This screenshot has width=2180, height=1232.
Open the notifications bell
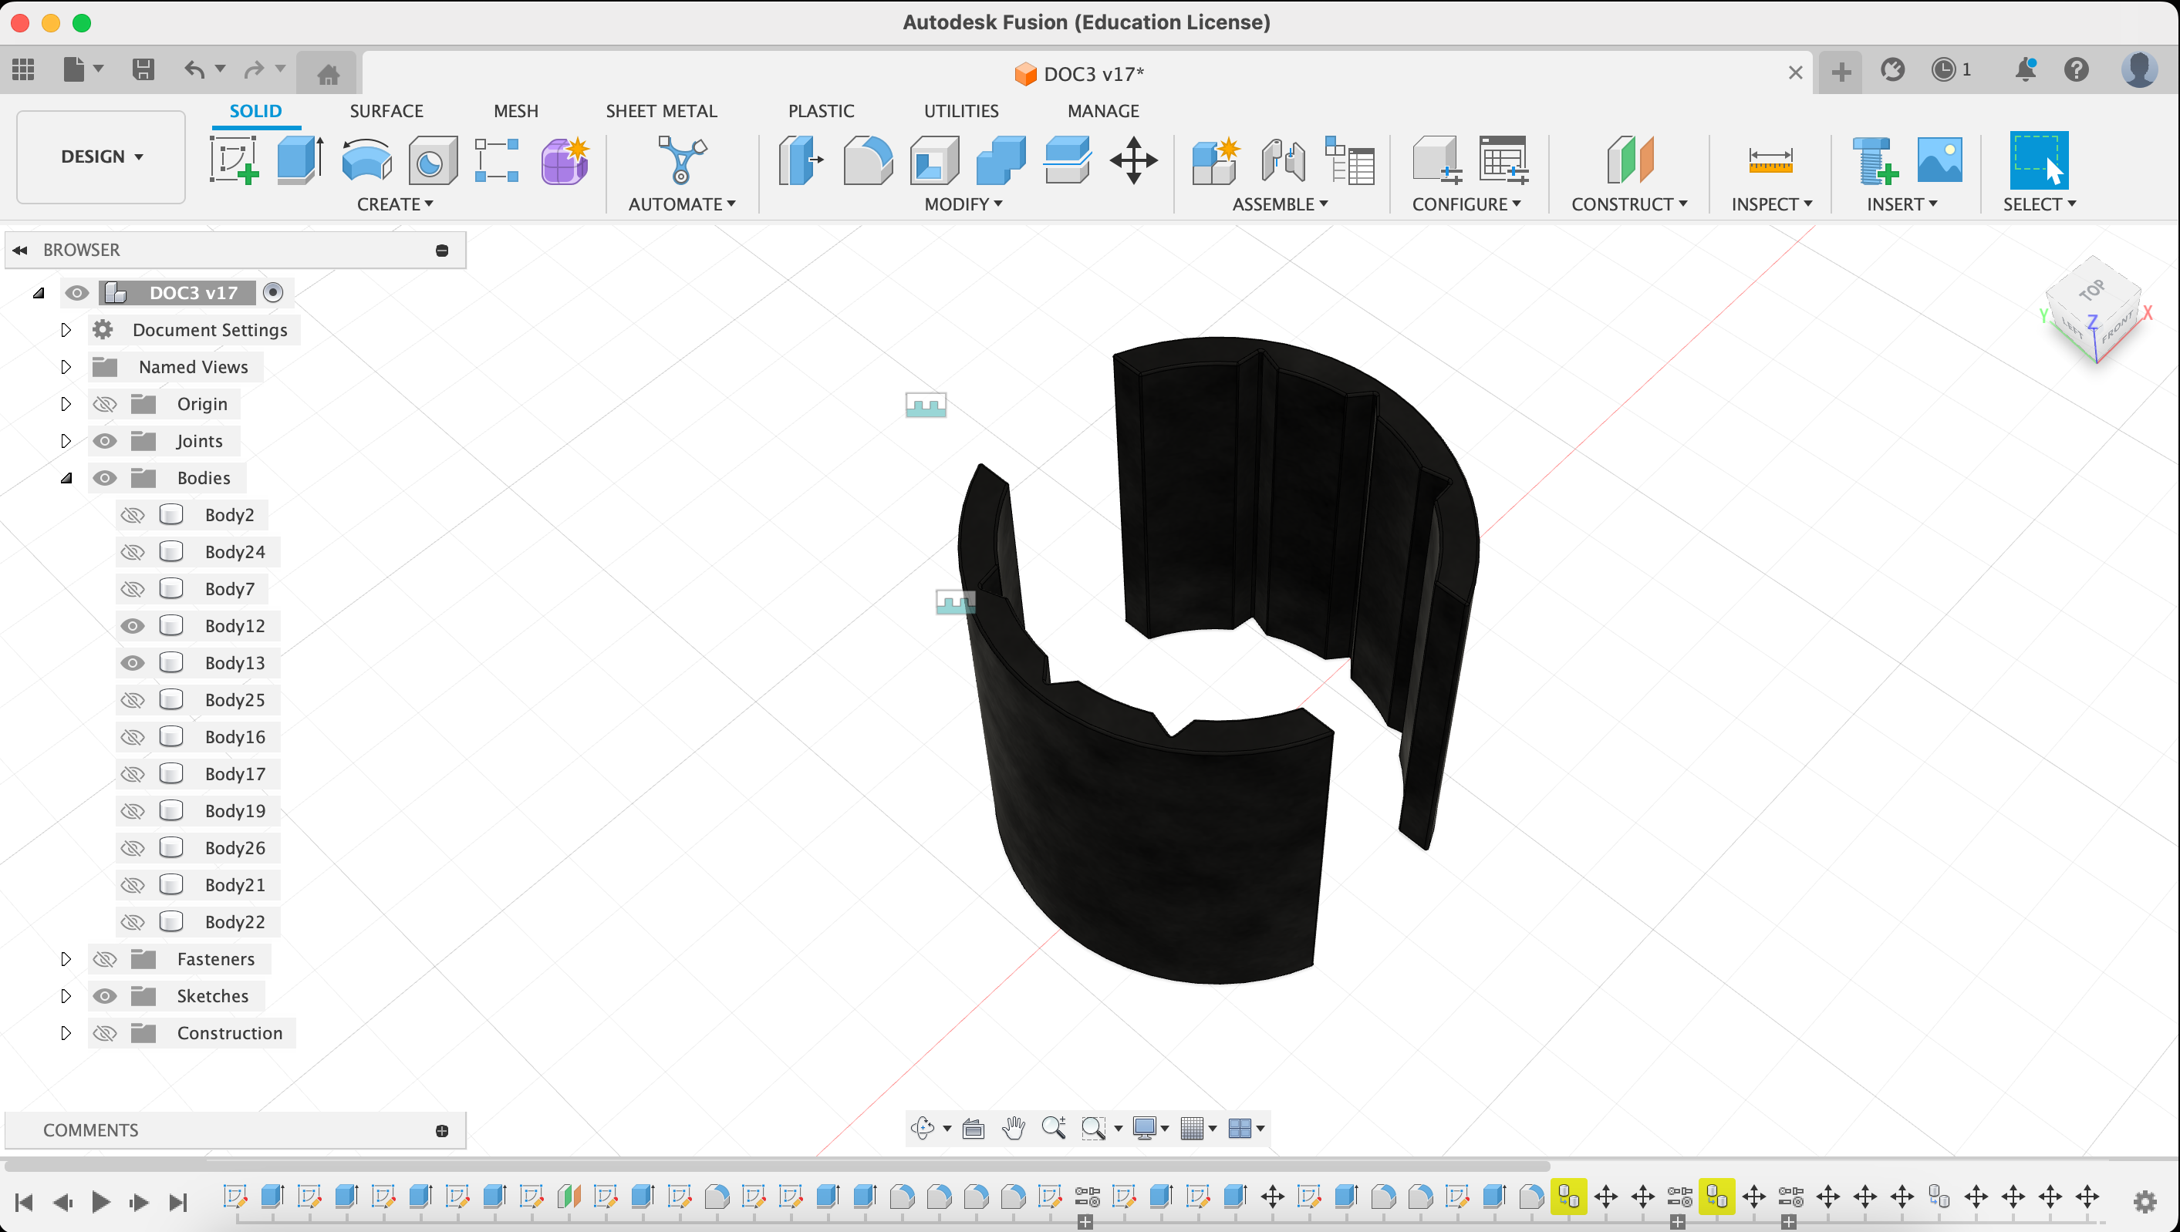(2025, 69)
